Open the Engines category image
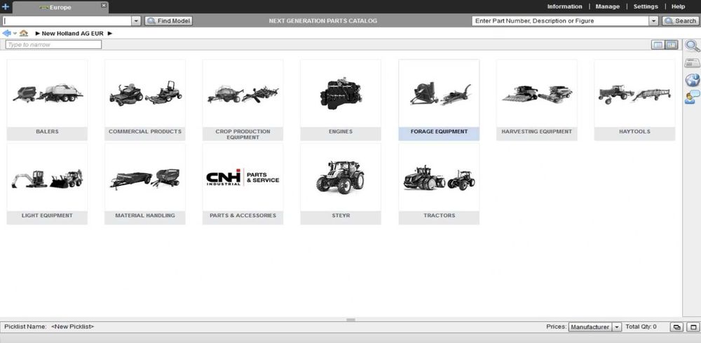 point(341,93)
